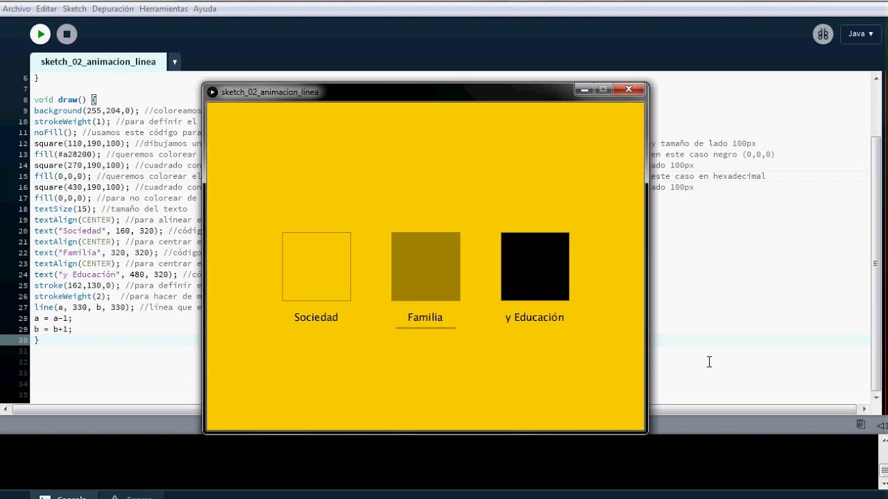Screen dimensions: 888x499
Task: Click the comment 'en este caso negro (0,0,0)'
Action: click(712, 155)
